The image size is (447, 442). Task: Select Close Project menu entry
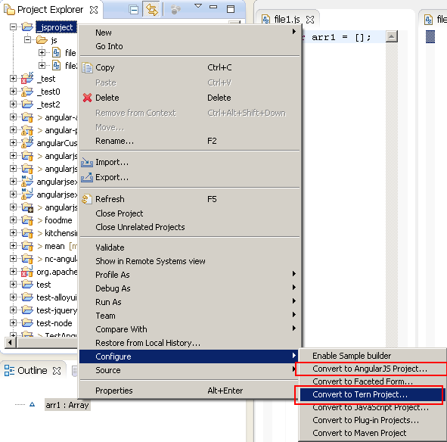click(x=189, y=213)
